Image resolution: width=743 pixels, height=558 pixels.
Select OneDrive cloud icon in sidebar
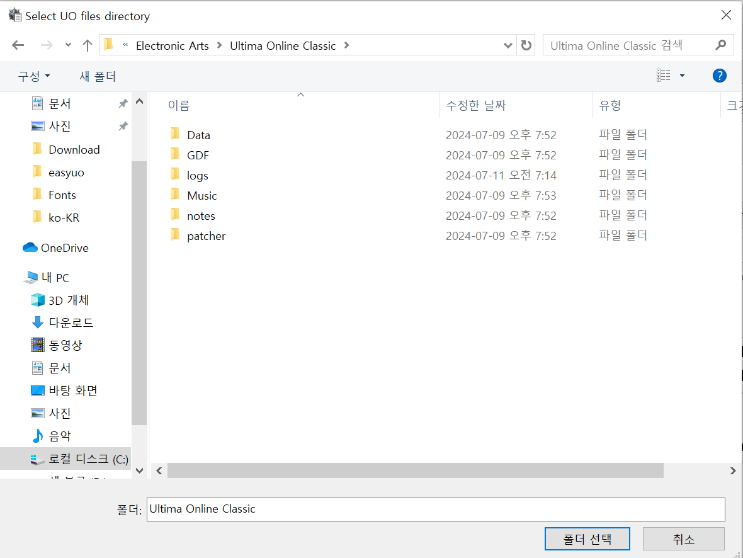30,248
